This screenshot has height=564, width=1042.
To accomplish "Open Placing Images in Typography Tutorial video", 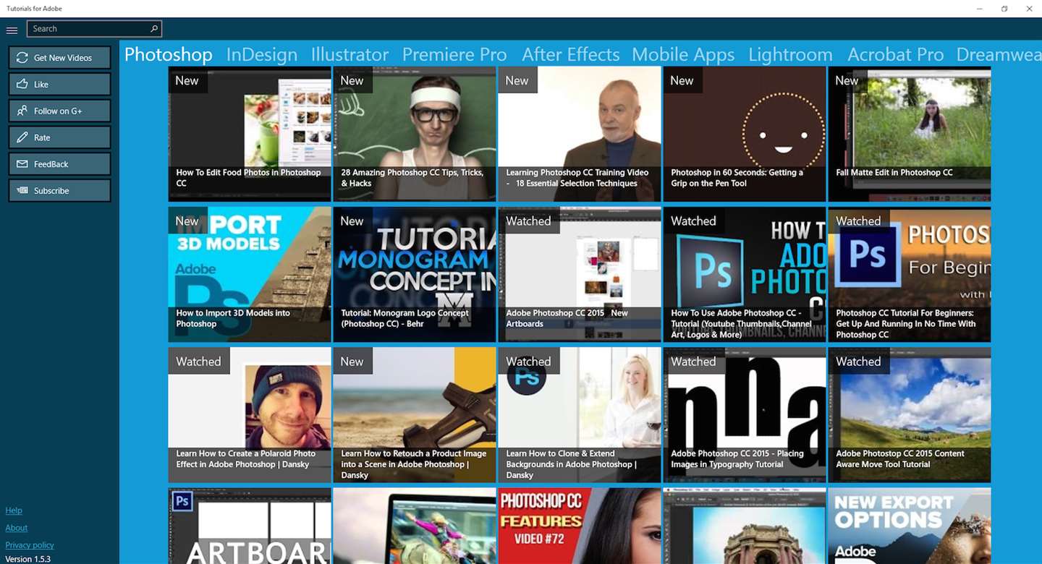I will coord(745,415).
